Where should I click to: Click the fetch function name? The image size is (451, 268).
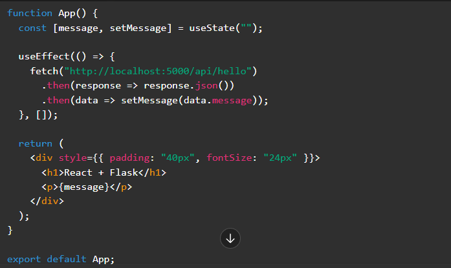pos(43,70)
